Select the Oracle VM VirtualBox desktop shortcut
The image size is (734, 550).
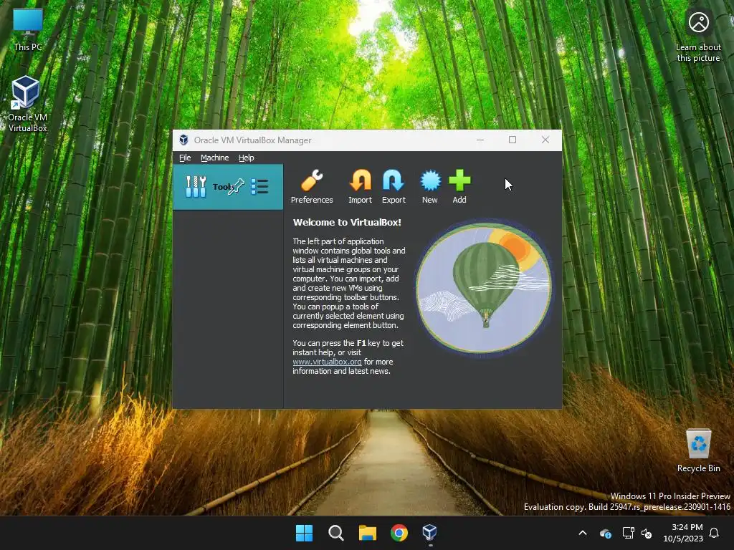(27, 104)
